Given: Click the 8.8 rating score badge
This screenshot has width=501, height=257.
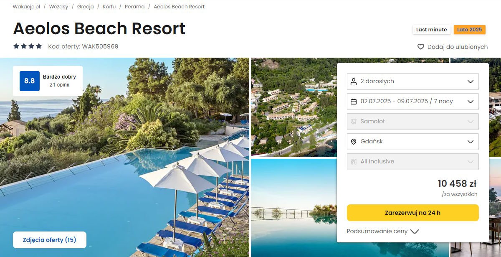Looking at the screenshot, I should point(30,81).
